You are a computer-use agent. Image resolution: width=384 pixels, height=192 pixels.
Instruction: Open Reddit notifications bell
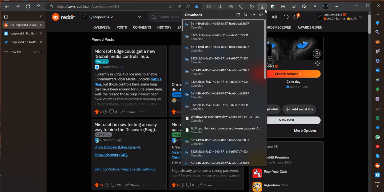(295, 17)
